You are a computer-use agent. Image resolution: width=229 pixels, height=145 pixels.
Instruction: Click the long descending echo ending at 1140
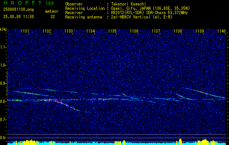[x=205, y=93]
